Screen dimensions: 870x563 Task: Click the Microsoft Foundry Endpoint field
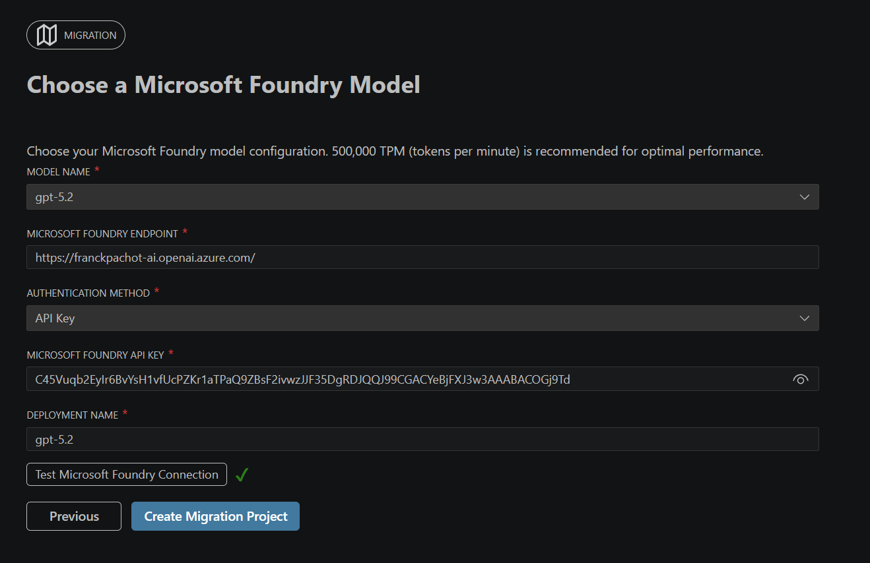(x=422, y=257)
